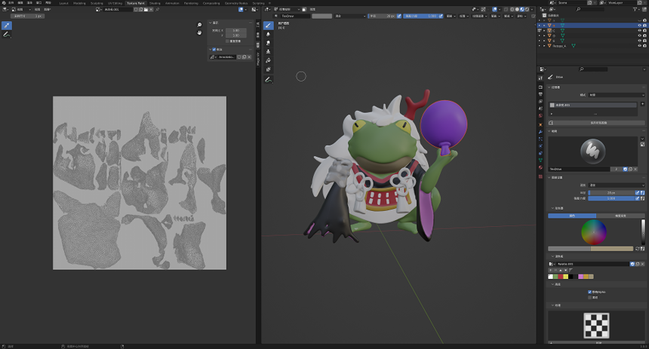Toggle strength pressure sensitivity in viewport header

441,16
